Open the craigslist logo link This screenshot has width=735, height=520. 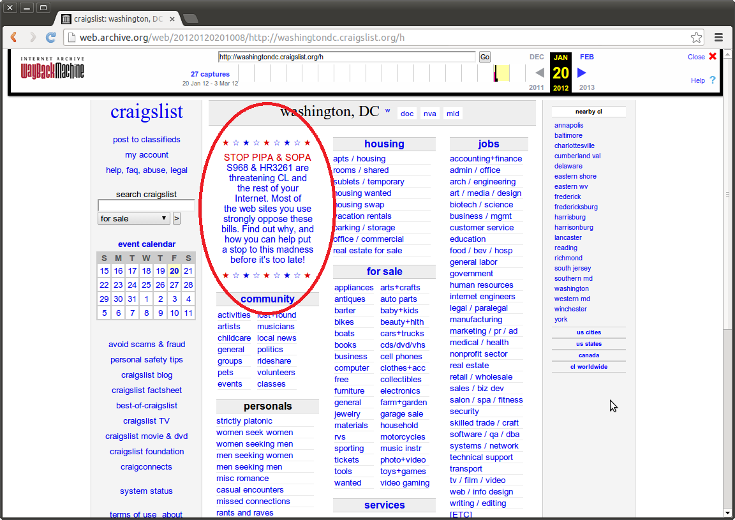coord(147,112)
